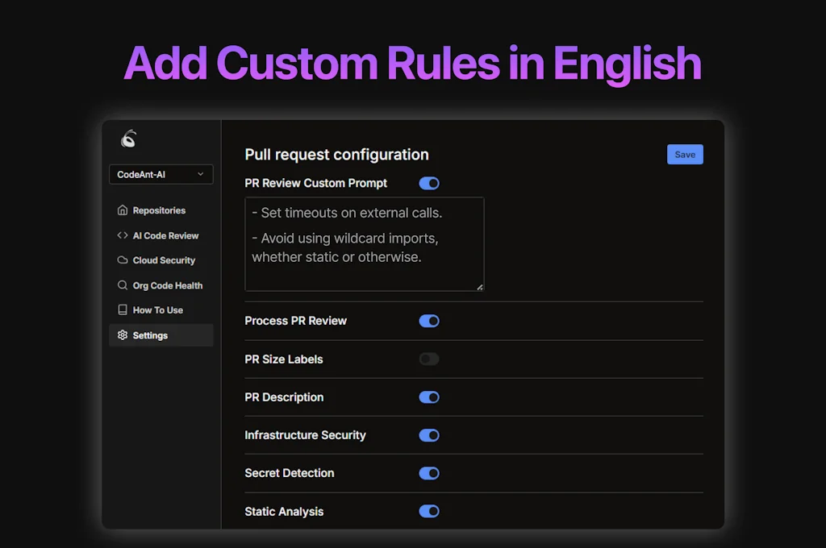Toggle Secret Detection off

click(x=429, y=473)
